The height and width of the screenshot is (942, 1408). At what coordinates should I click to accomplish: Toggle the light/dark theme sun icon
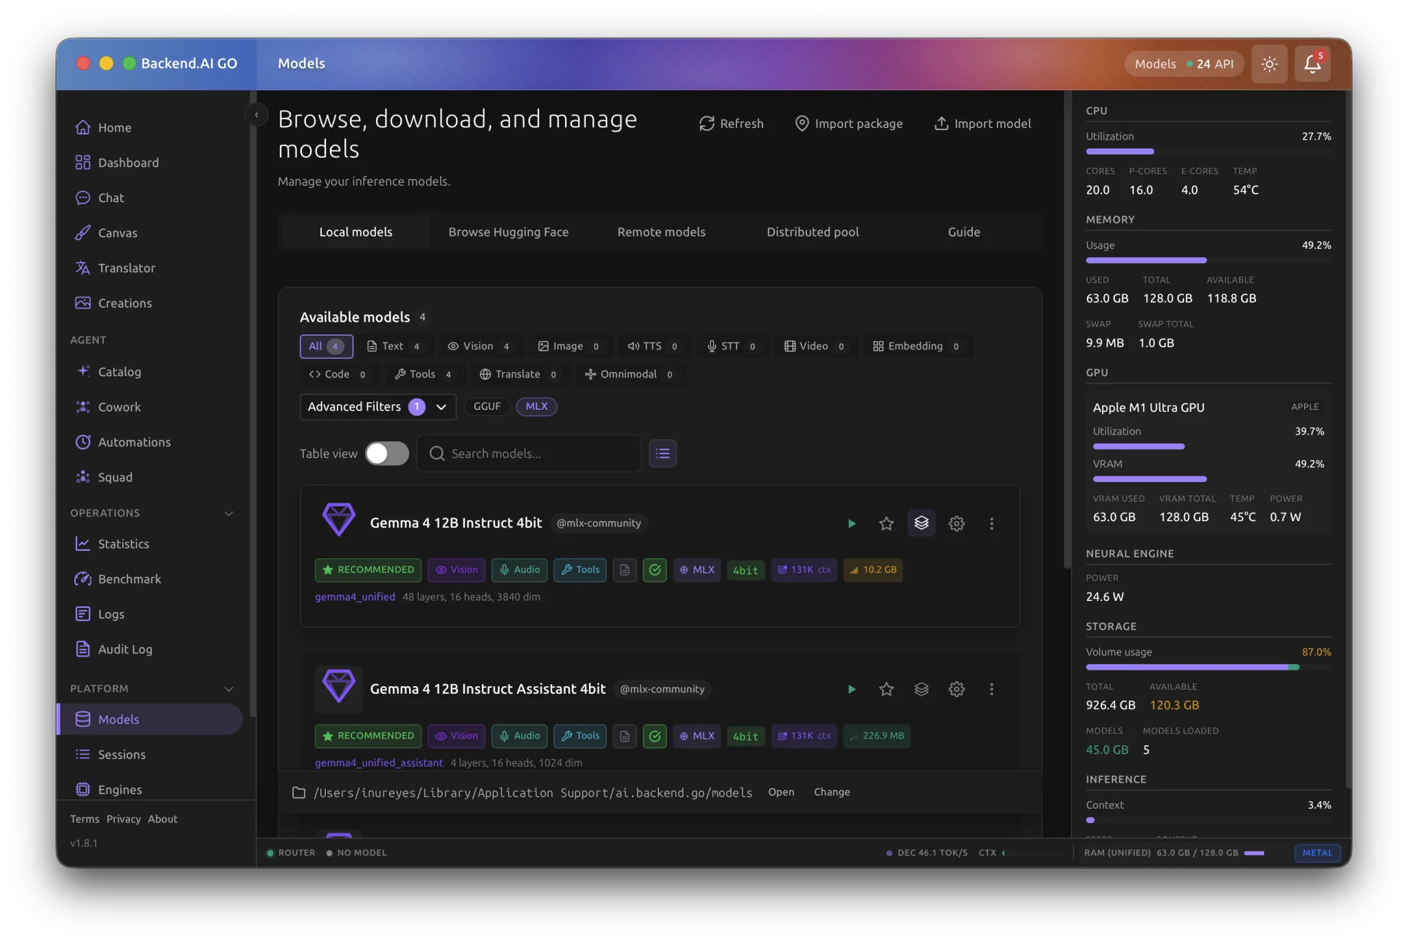click(1269, 64)
